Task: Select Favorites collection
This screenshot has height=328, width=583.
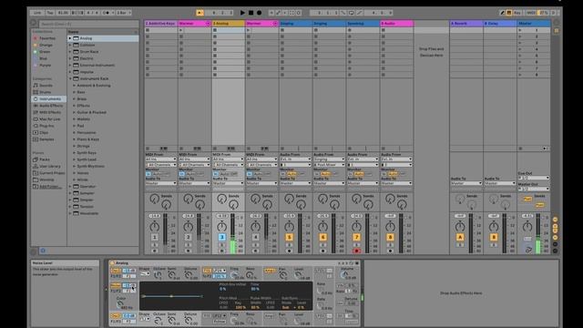Action: 47,38
